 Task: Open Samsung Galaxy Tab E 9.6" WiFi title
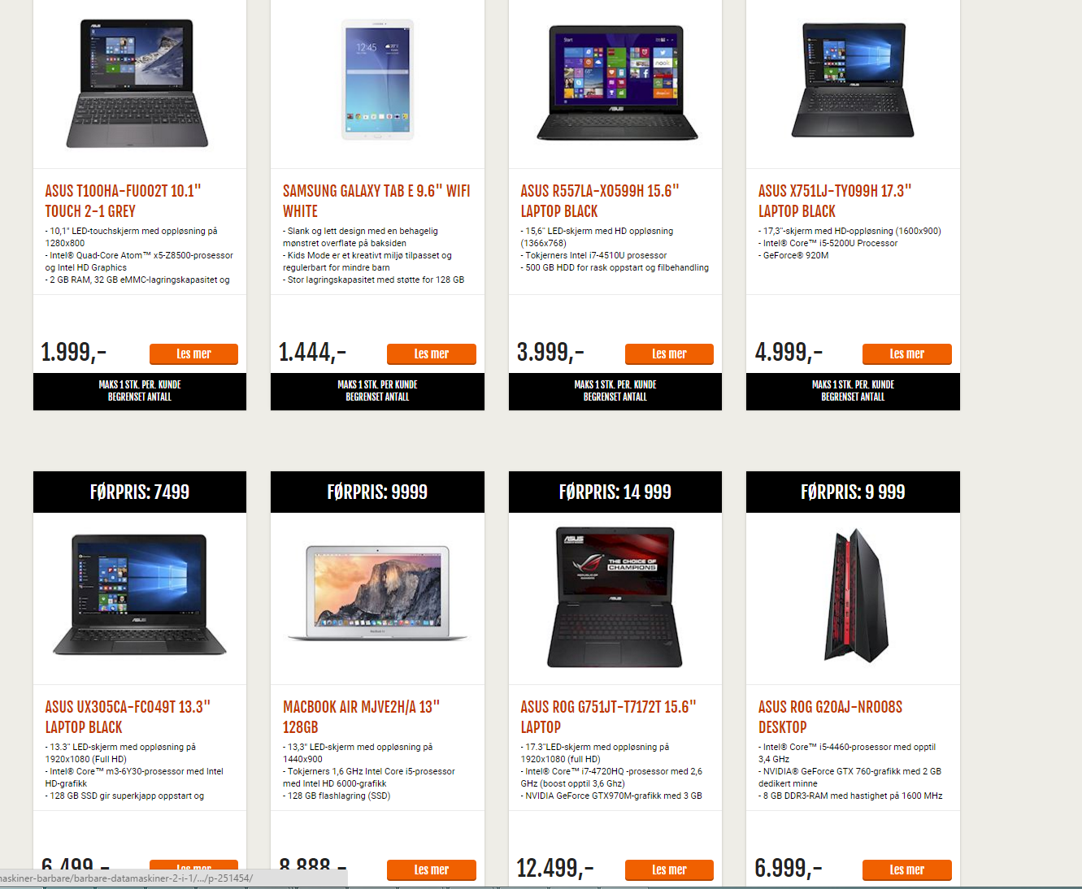tap(376, 201)
